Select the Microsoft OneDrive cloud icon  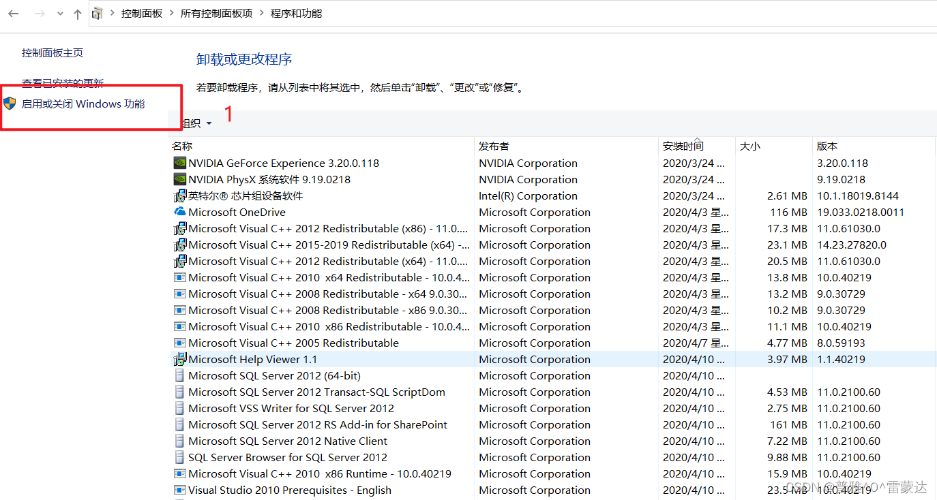[179, 212]
